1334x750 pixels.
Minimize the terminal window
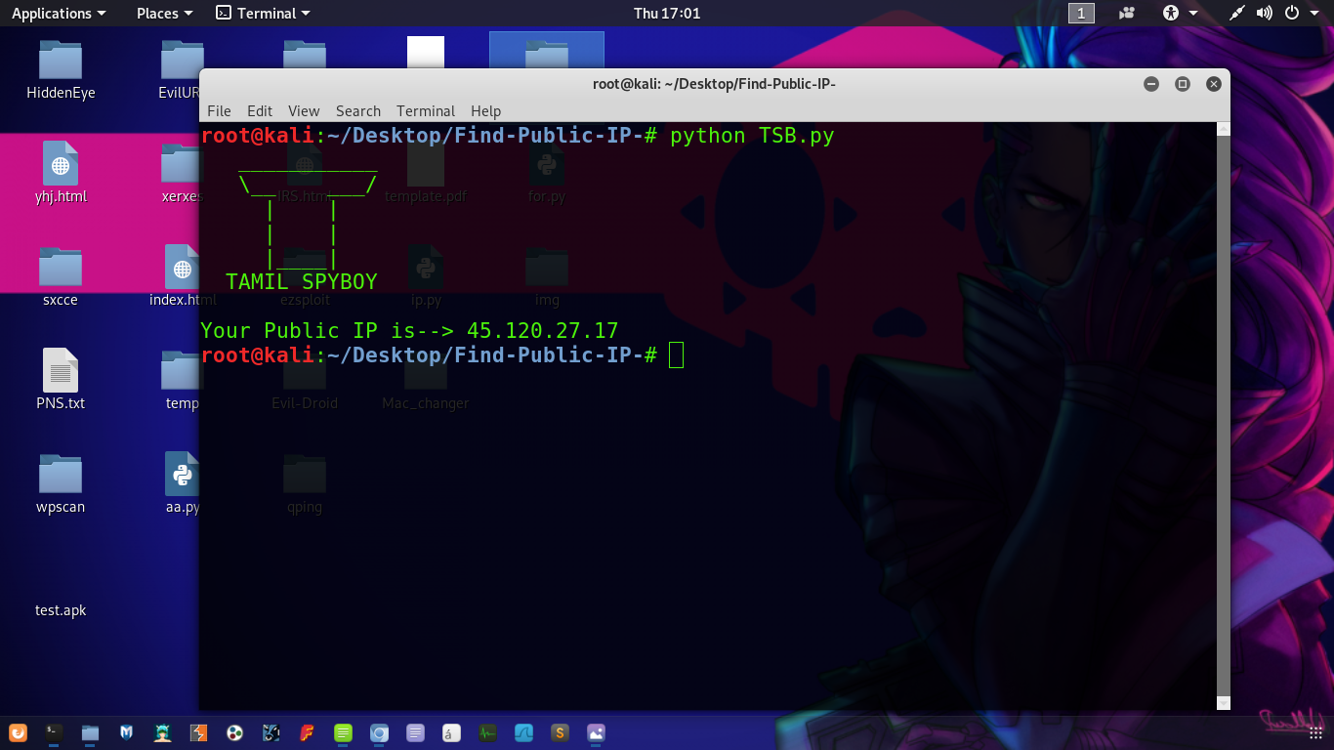pyautogui.click(x=1151, y=84)
